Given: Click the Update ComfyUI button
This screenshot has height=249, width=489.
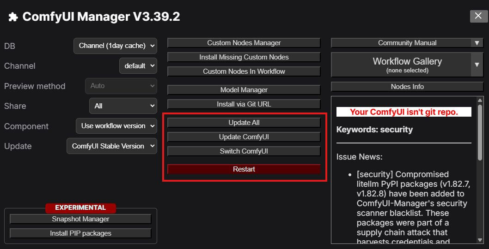Looking at the screenshot, I should [x=244, y=137].
